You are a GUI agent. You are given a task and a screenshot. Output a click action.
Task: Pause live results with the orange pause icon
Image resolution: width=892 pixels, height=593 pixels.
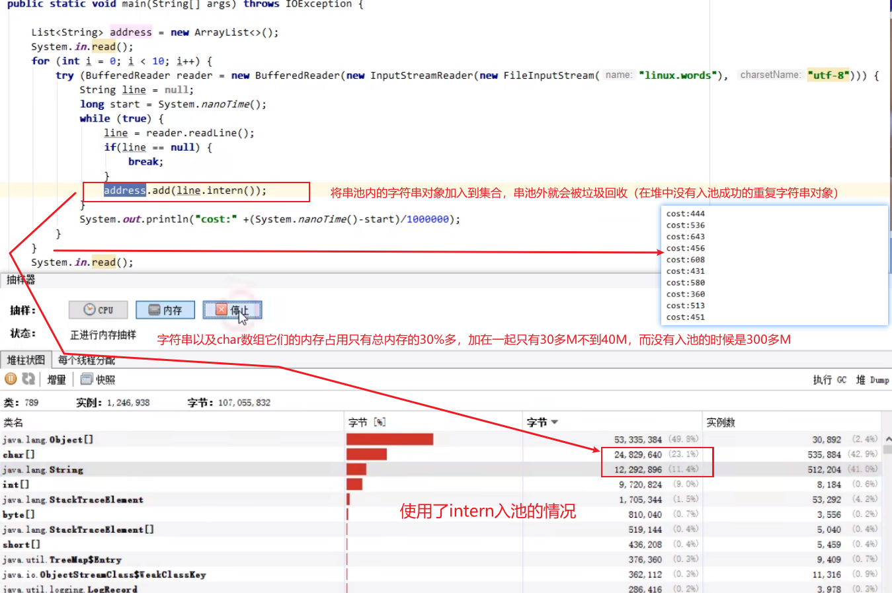click(11, 379)
